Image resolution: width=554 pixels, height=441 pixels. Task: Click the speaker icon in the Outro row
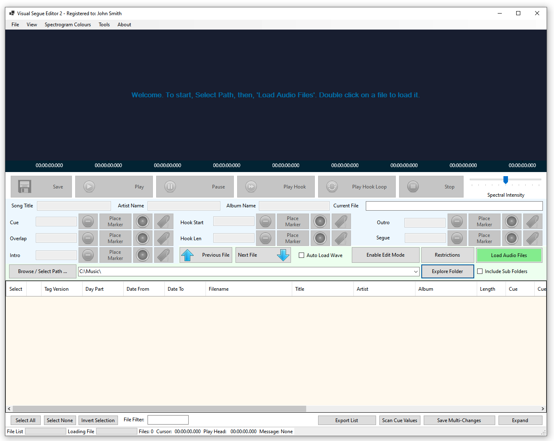[x=512, y=221]
